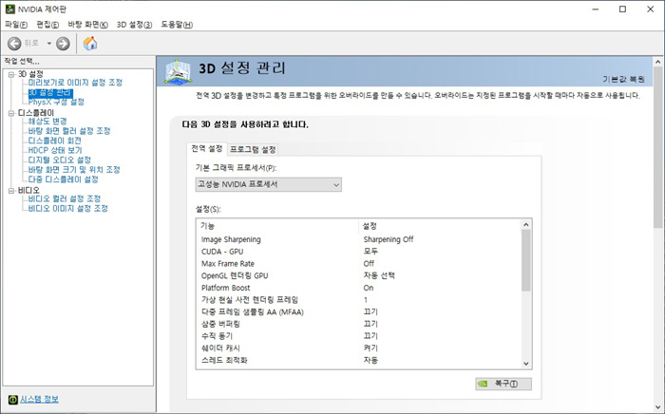Switch to the 전역 설정 tab
Image resolution: width=665 pixels, height=414 pixels.
point(206,149)
